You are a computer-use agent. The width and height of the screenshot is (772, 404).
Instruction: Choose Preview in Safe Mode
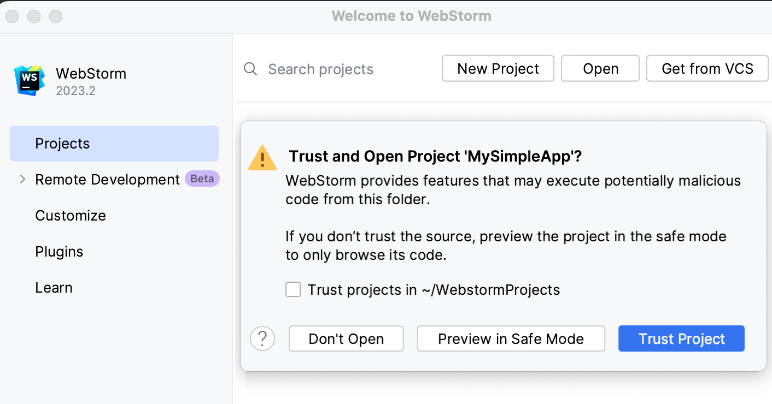(x=511, y=338)
